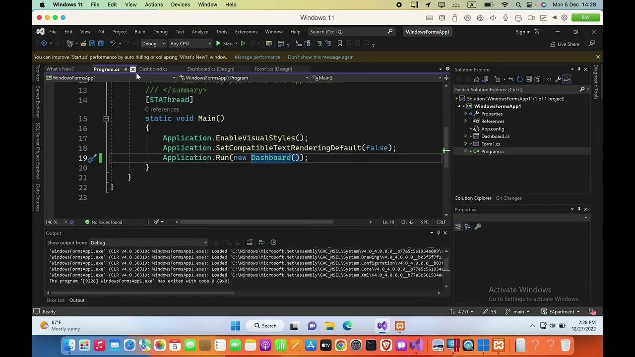This screenshot has height=357, width=635.
Task: Click the Categorized icon in Properties panel
Action: tap(458, 227)
